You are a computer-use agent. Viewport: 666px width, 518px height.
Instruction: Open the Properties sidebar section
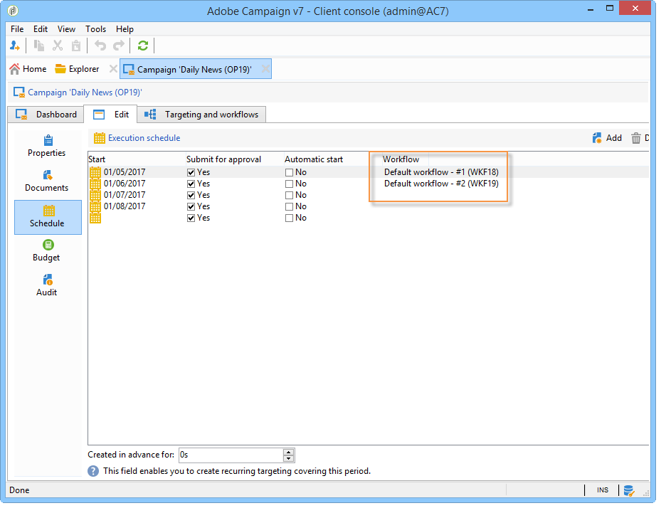coord(47,146)
